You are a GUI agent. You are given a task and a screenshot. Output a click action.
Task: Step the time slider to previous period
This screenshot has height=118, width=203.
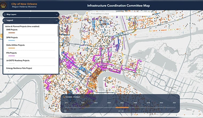pyautogui.click(x=119, y=111)
